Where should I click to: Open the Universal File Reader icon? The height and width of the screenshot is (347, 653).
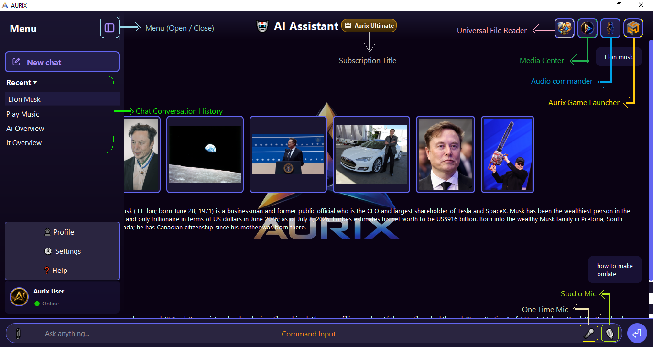[x=565, y=28]
